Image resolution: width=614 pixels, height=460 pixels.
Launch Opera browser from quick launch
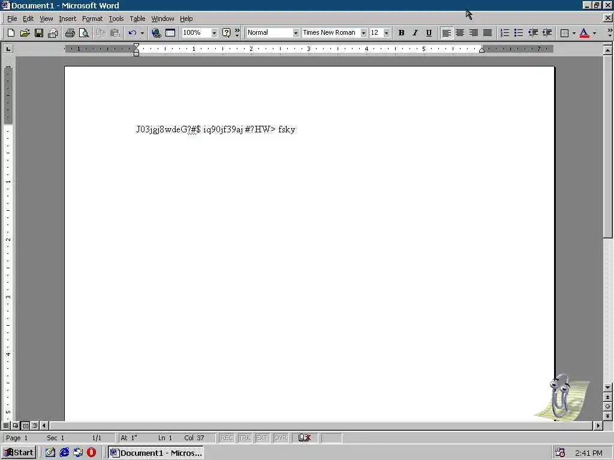point(91,453)
